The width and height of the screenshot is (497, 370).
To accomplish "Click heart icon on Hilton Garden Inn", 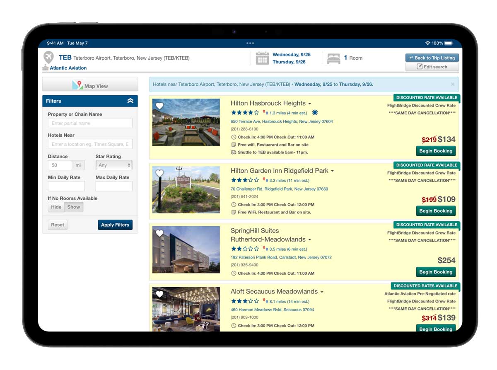I will (x=159, y=173).
